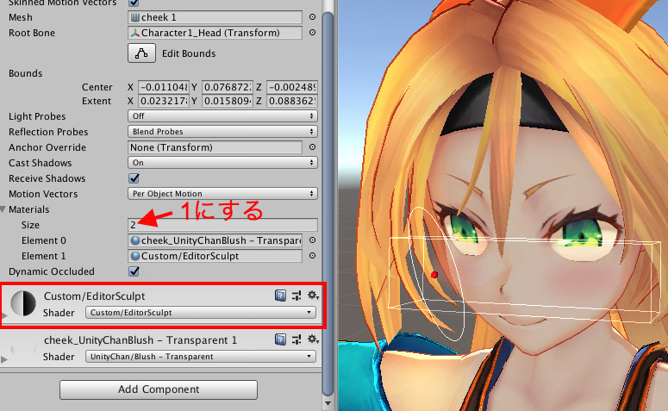Image resolution: width=668 pixels, height=411 pixels.
Task: Click Materials Size input field
Action: [x=222, y=224]
